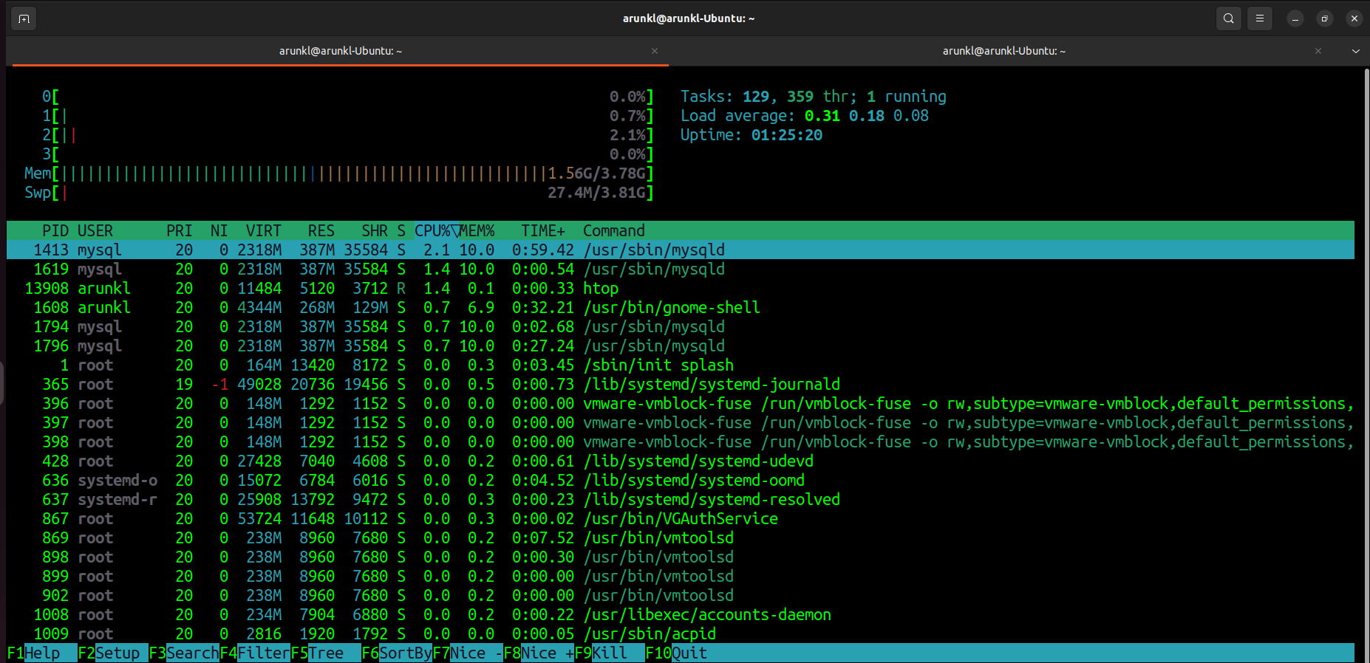Toggle F5 Tree view in footer
The width and height of the screenshot is (1370, 663).
tap(326, 653)
